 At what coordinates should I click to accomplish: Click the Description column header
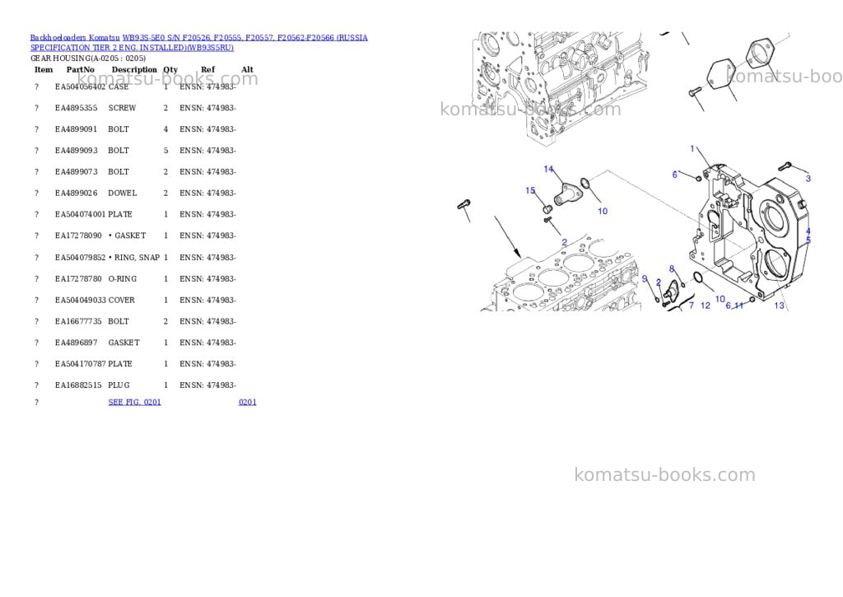pos(134,70)
